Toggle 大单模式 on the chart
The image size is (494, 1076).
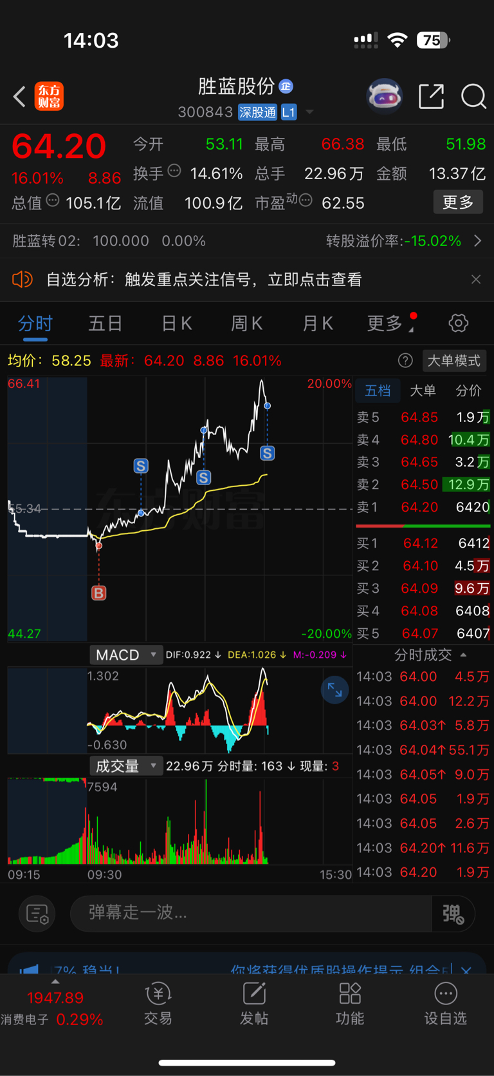pos(454,361)
